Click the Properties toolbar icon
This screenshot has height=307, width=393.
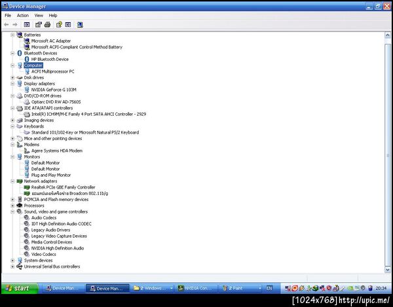(x=39, y=24)
